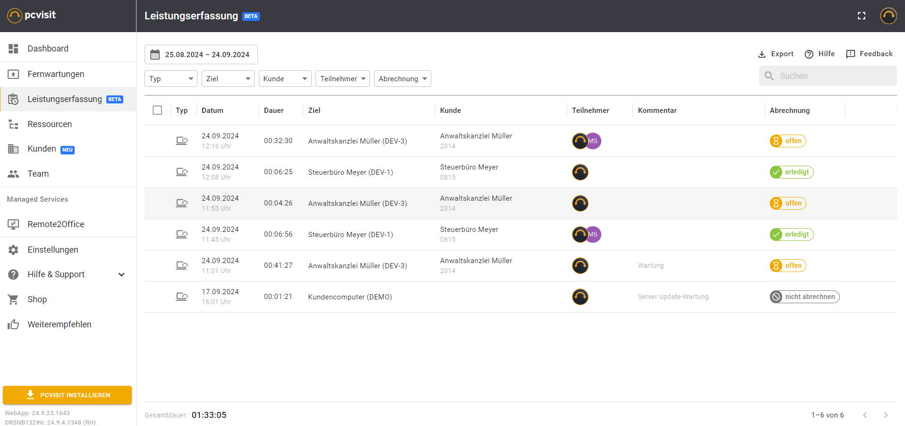The height and width of the screenshot is (426, 905).
Task: Expand the Abrechnung filter dropdown
Action: 402,79
